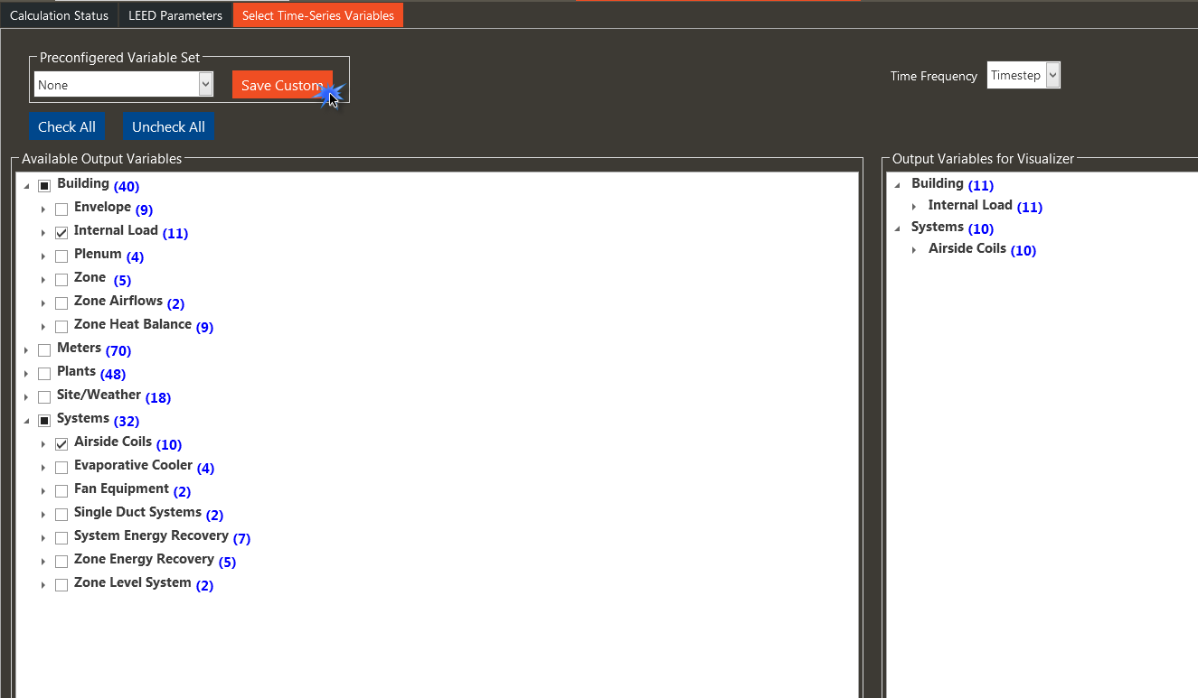
Task: Expand the Plants tree node
Action: point(26,374)
